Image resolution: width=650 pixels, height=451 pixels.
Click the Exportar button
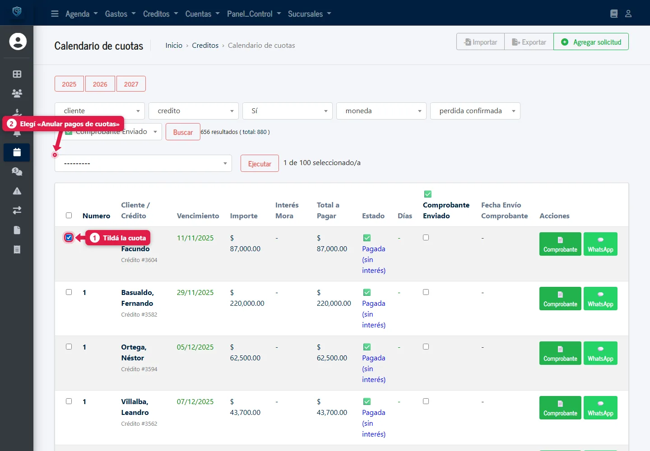coord(529,42)
